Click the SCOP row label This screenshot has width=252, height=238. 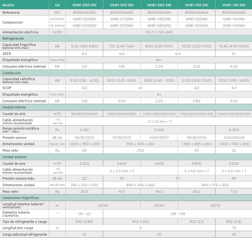(8, 88)
